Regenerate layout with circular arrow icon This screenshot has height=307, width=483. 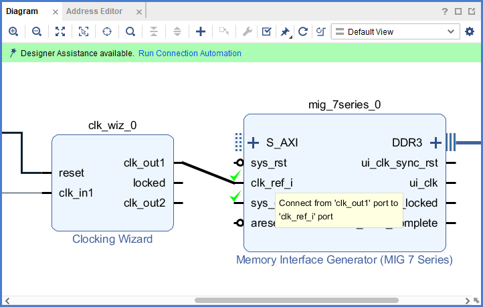pyautogui.click(x=303, y=31)
